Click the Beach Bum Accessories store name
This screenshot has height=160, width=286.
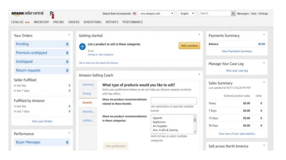tap(117, 14)
